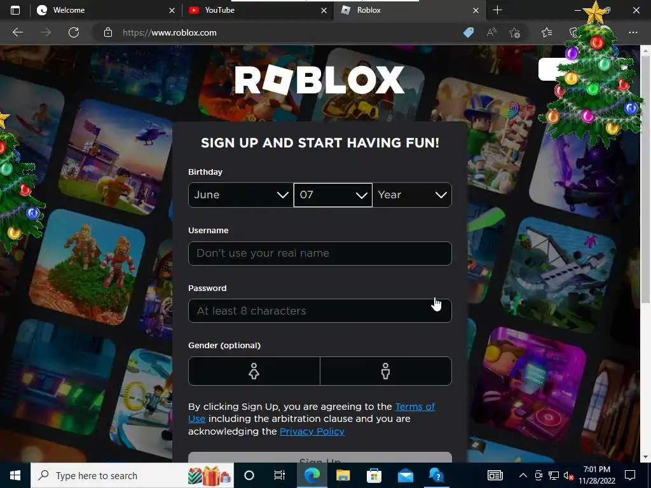Open the Mail app from the taskbar
Viewport: 651px width, 488px height.
click(x=405, y=475)
